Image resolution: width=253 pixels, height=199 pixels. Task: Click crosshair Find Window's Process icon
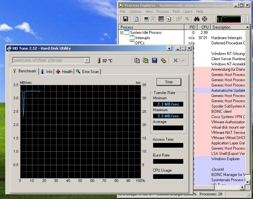click(204, 19)
